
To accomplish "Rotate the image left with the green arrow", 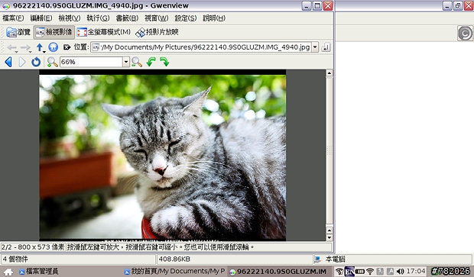I will click(x=151, y=62).
